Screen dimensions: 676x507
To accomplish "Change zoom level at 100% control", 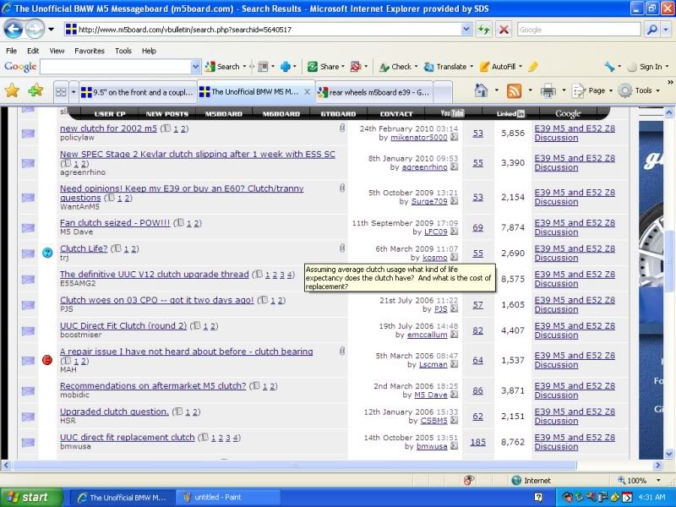I will click(642, 480).
